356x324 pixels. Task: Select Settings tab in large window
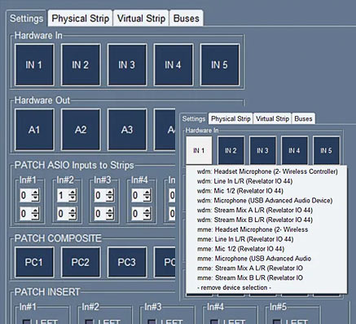26,18
